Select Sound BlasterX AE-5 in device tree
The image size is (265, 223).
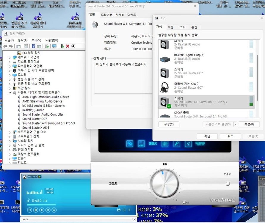pyautogui.click(x=36, y=128)
